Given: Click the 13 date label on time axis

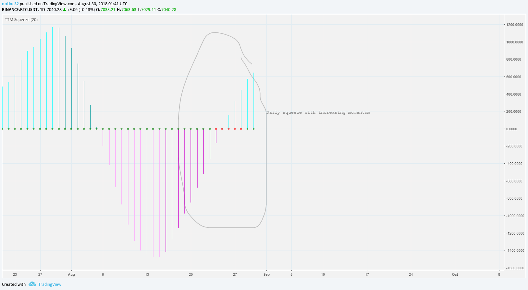Looking at the screenshot, I should coord(147,274).
